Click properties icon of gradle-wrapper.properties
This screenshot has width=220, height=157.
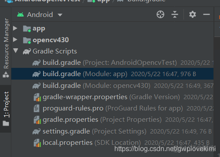(x=37, y=97)
